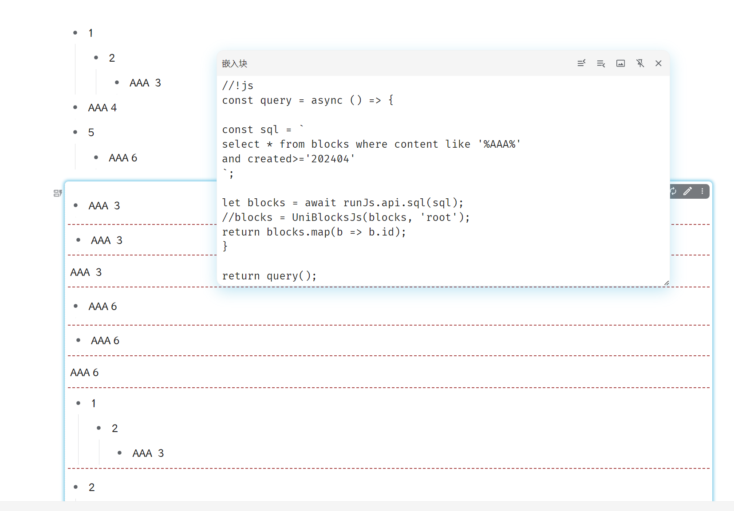This screenshot has width=734, height=511.
Task: Click the resize handle at 嵌入块 dialog corner
Action: [666, 283]
